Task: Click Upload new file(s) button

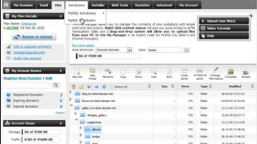Action: point(224,21)
